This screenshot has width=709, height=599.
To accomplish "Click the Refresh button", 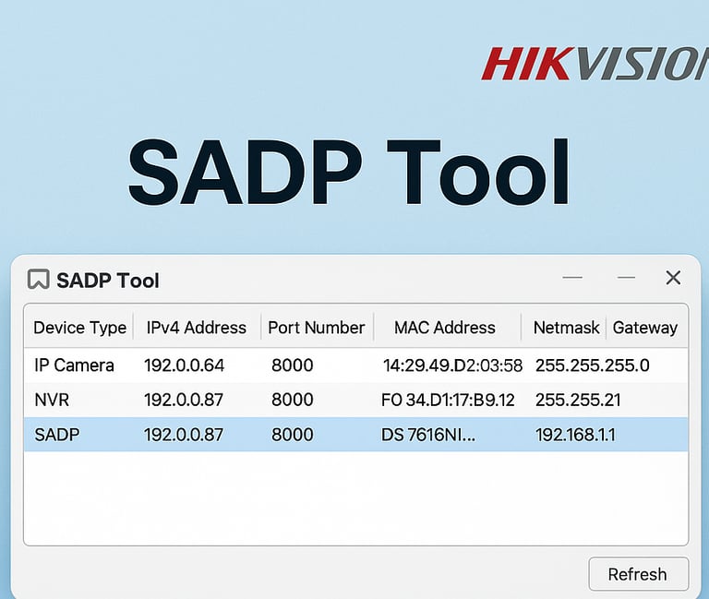I will [639, 574].
